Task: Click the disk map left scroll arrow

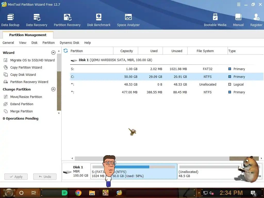Action: pos(72,158)
